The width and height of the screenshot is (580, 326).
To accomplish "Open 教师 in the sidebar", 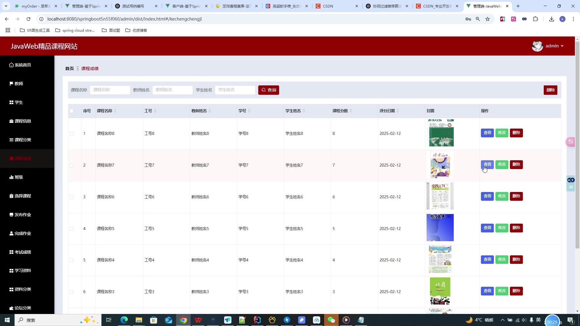I will (x=19, y=84).
